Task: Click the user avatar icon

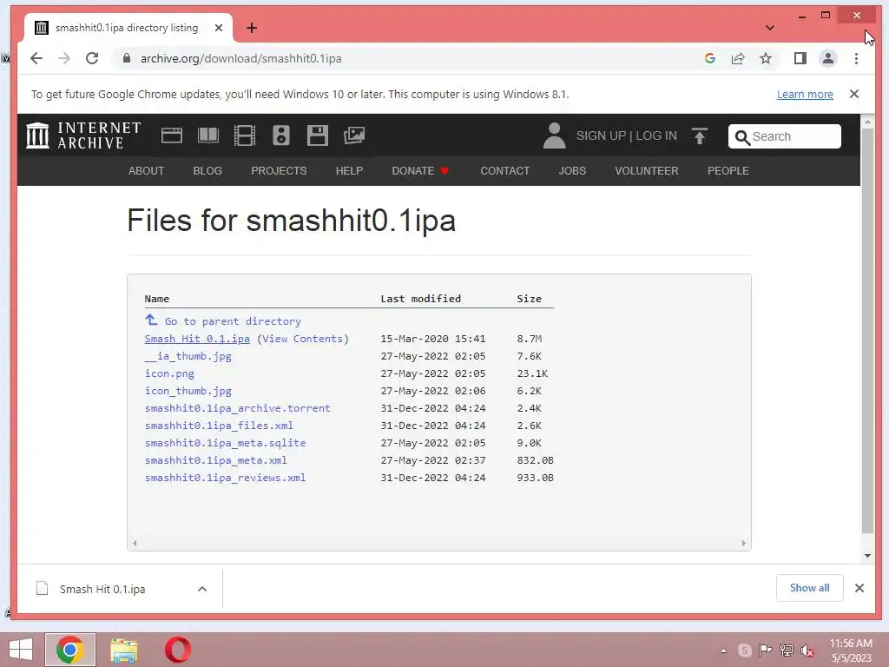Action: pyautogui.click(x=554, y=136)
